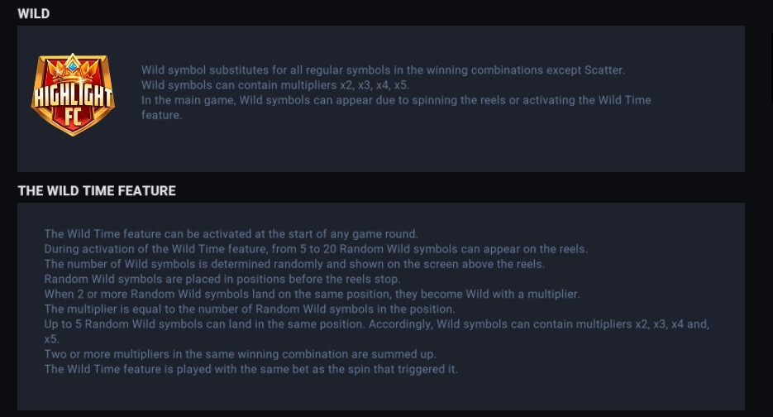The height and width of the screenshot is (417, 773).
Task: Click the 'Up to 5 Random Wild symbols' line
Action: pyautogui.click(x=377, y=324)
